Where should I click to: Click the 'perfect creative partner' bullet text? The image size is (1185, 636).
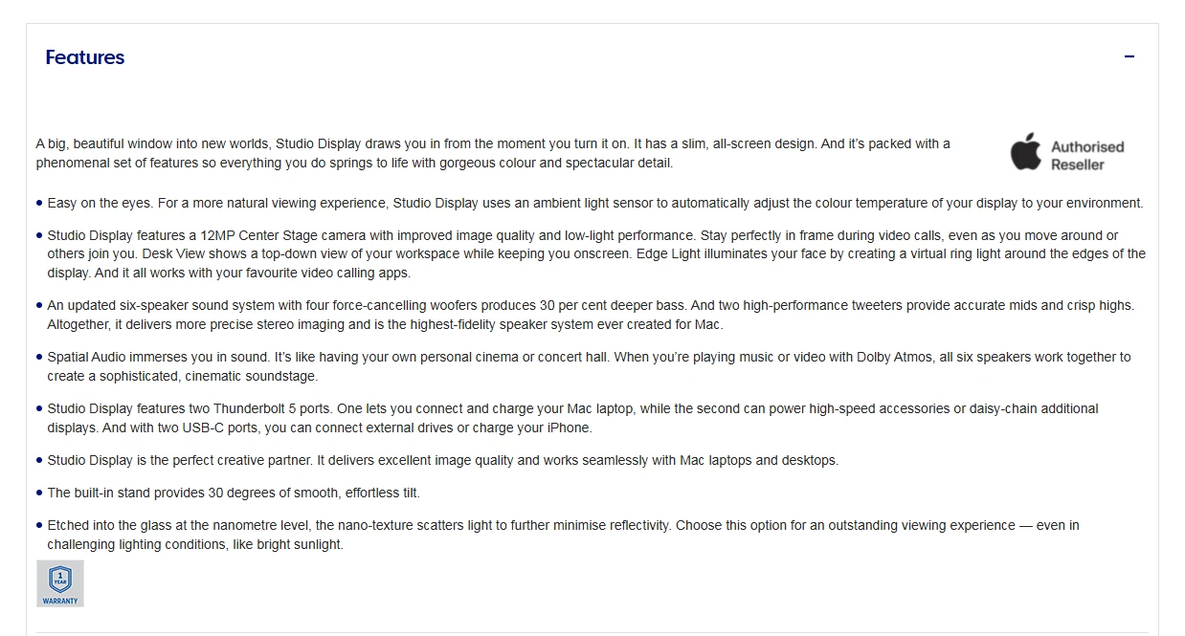coord(442,460)
